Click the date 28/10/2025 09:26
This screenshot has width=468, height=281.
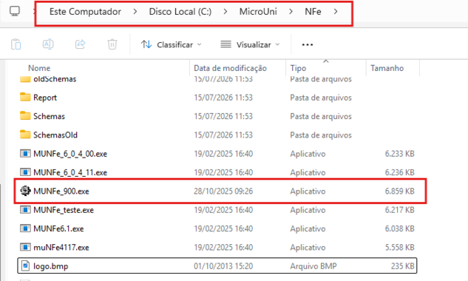223,191
